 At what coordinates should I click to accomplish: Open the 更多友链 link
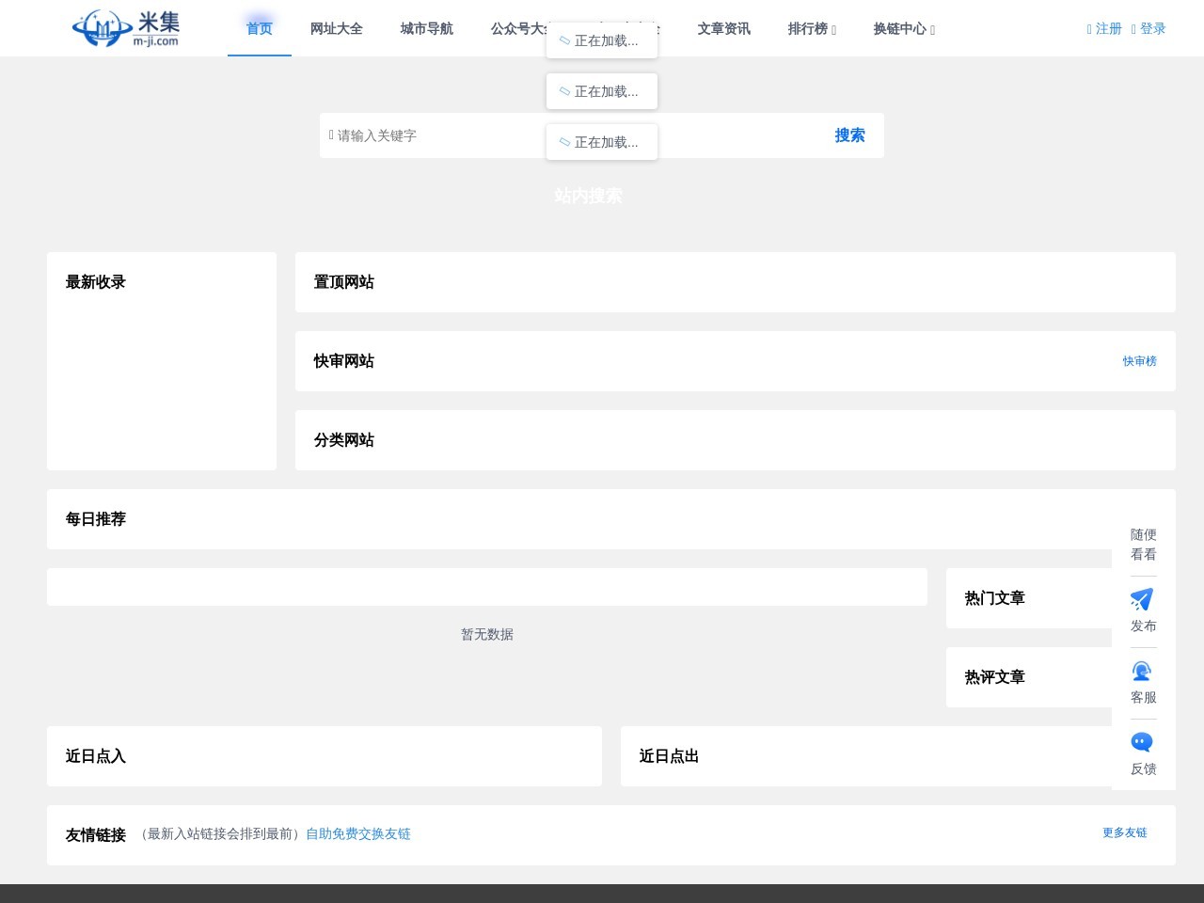(1124, 833)
